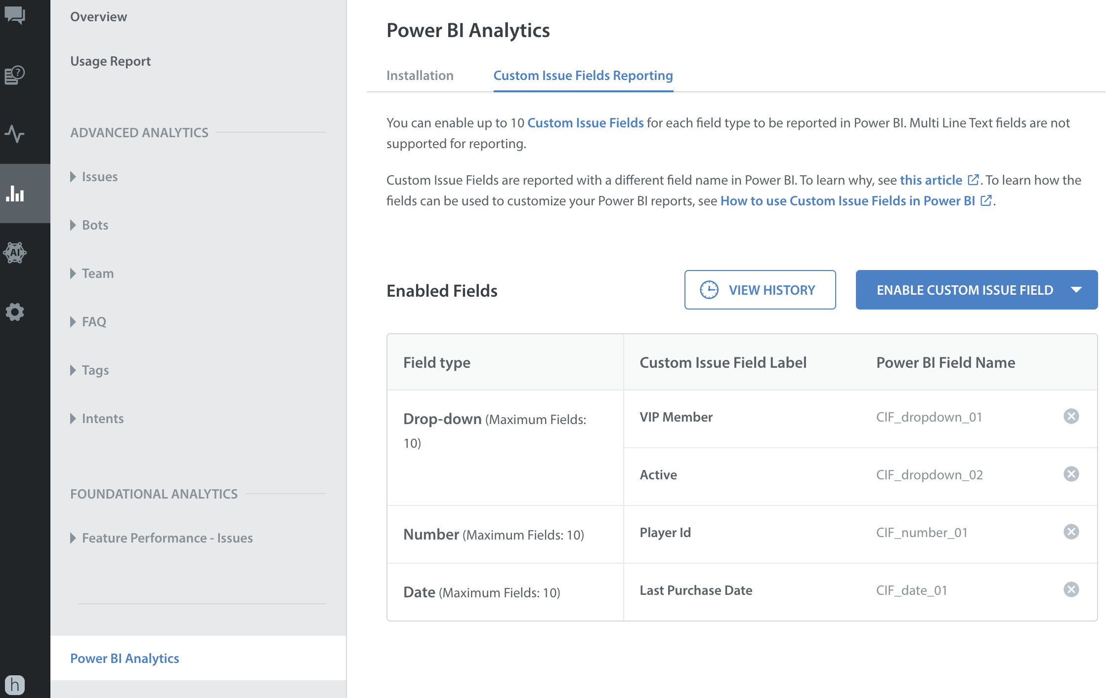The image size is (1106, 698).
Task: Select Custom Issue Fields Reporting tab
Action: (x=583, y=76)
